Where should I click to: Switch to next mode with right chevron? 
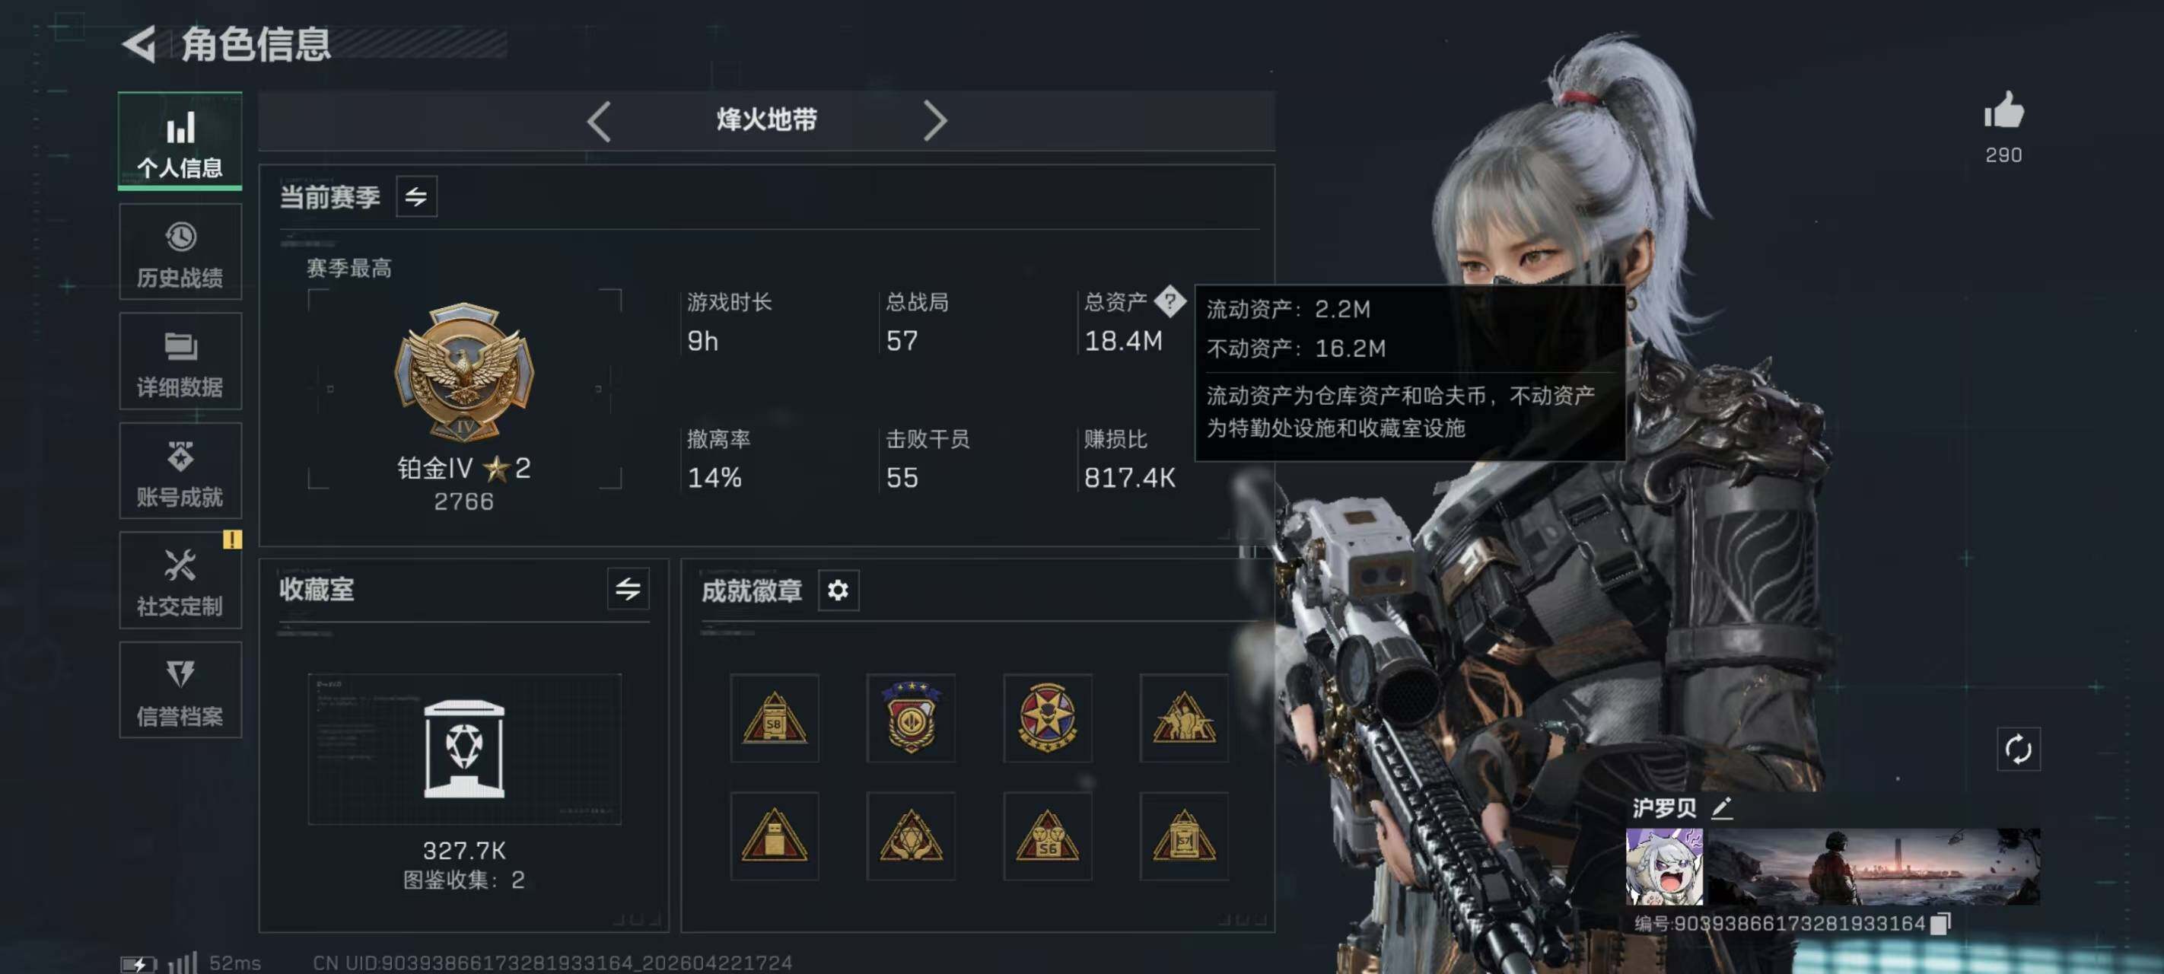[x=935, y=121]
